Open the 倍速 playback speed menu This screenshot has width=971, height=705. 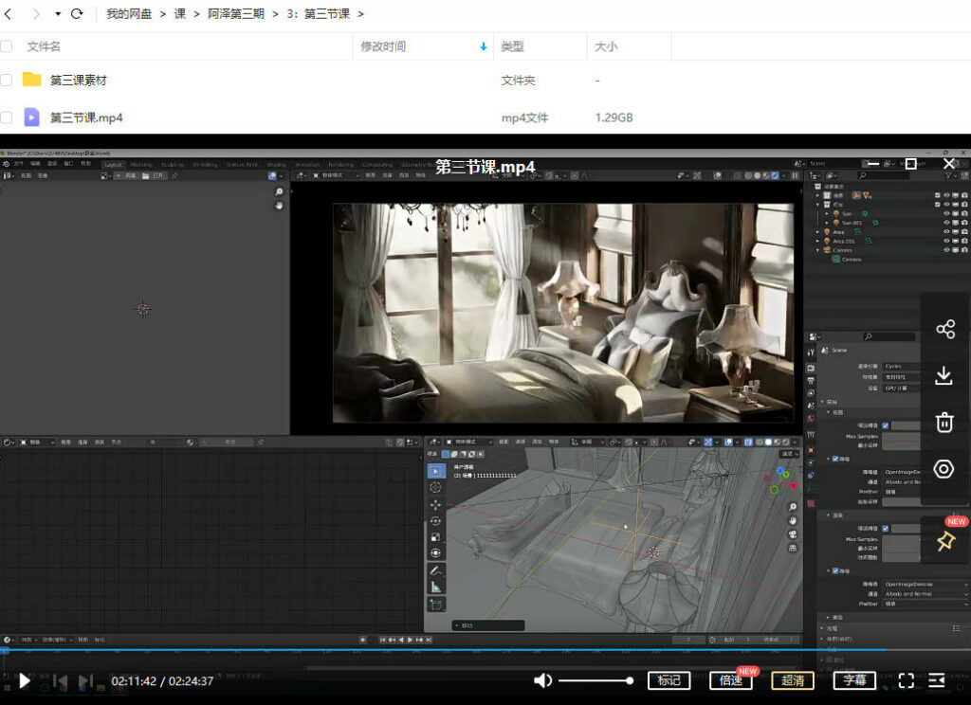730,680
